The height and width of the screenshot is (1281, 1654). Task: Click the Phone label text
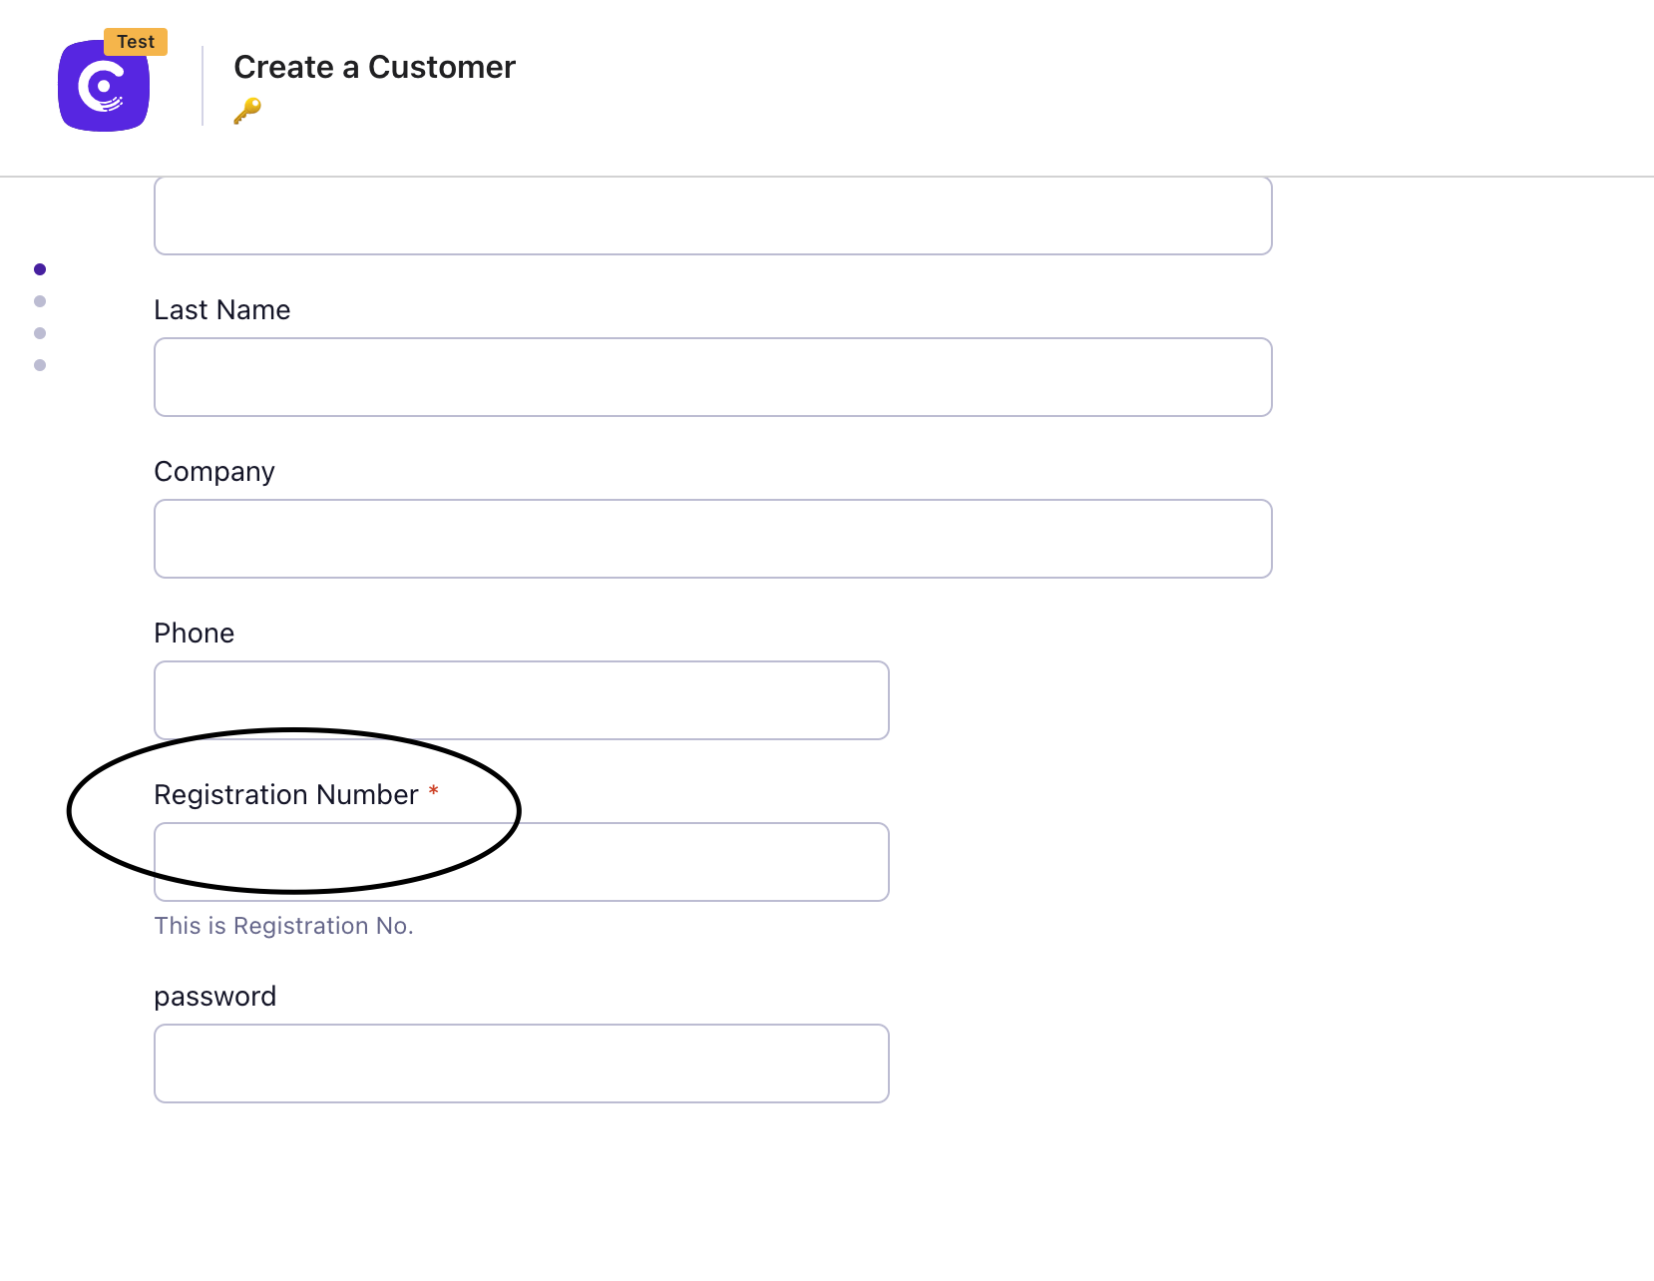pyautogui.click(x=195, y=634)
